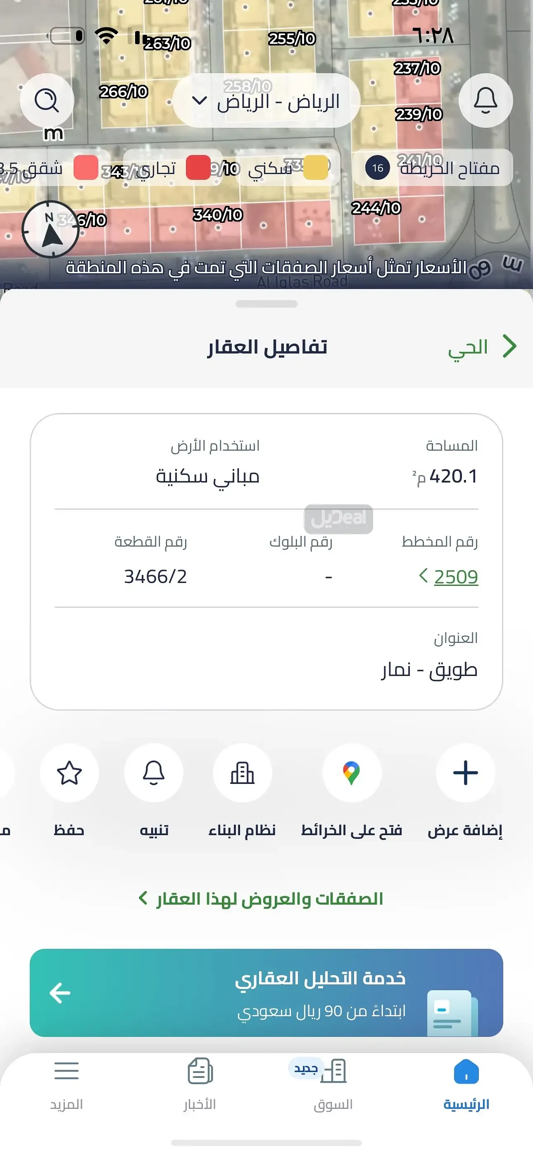This screenshot has height=1156, width=533.
Task: Expand the Riyadh city selector dropdown
Action: [266, 101]
